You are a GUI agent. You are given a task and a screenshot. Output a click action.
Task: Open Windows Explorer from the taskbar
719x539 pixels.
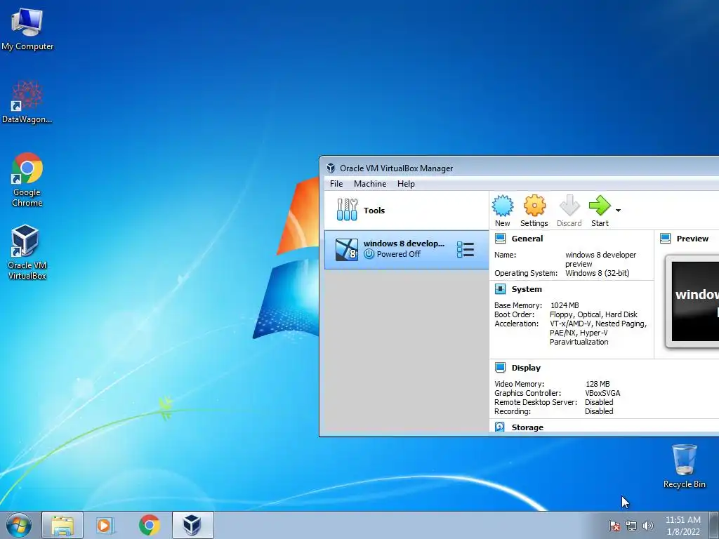point(62,525)
